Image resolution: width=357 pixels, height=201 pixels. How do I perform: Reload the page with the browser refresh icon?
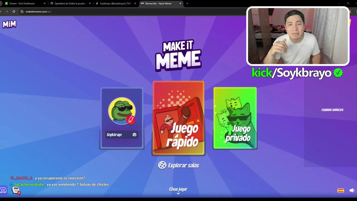click(x=14, y=11)
